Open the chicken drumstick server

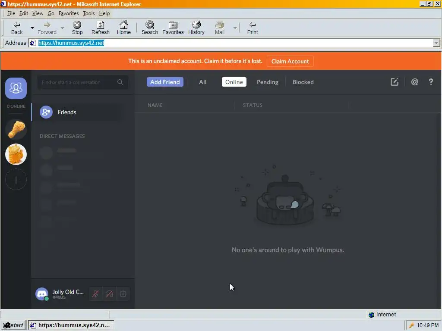click(16, 129)
